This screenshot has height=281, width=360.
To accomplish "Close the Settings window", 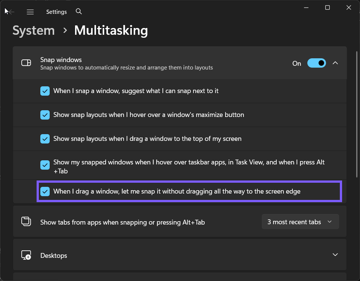I will (349, 7).
